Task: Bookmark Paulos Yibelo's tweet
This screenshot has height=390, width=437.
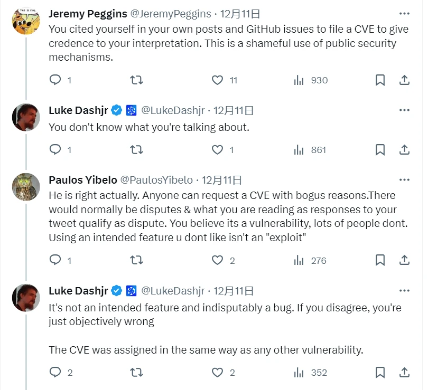Action: pyautogui.click(x=380, y=260)
